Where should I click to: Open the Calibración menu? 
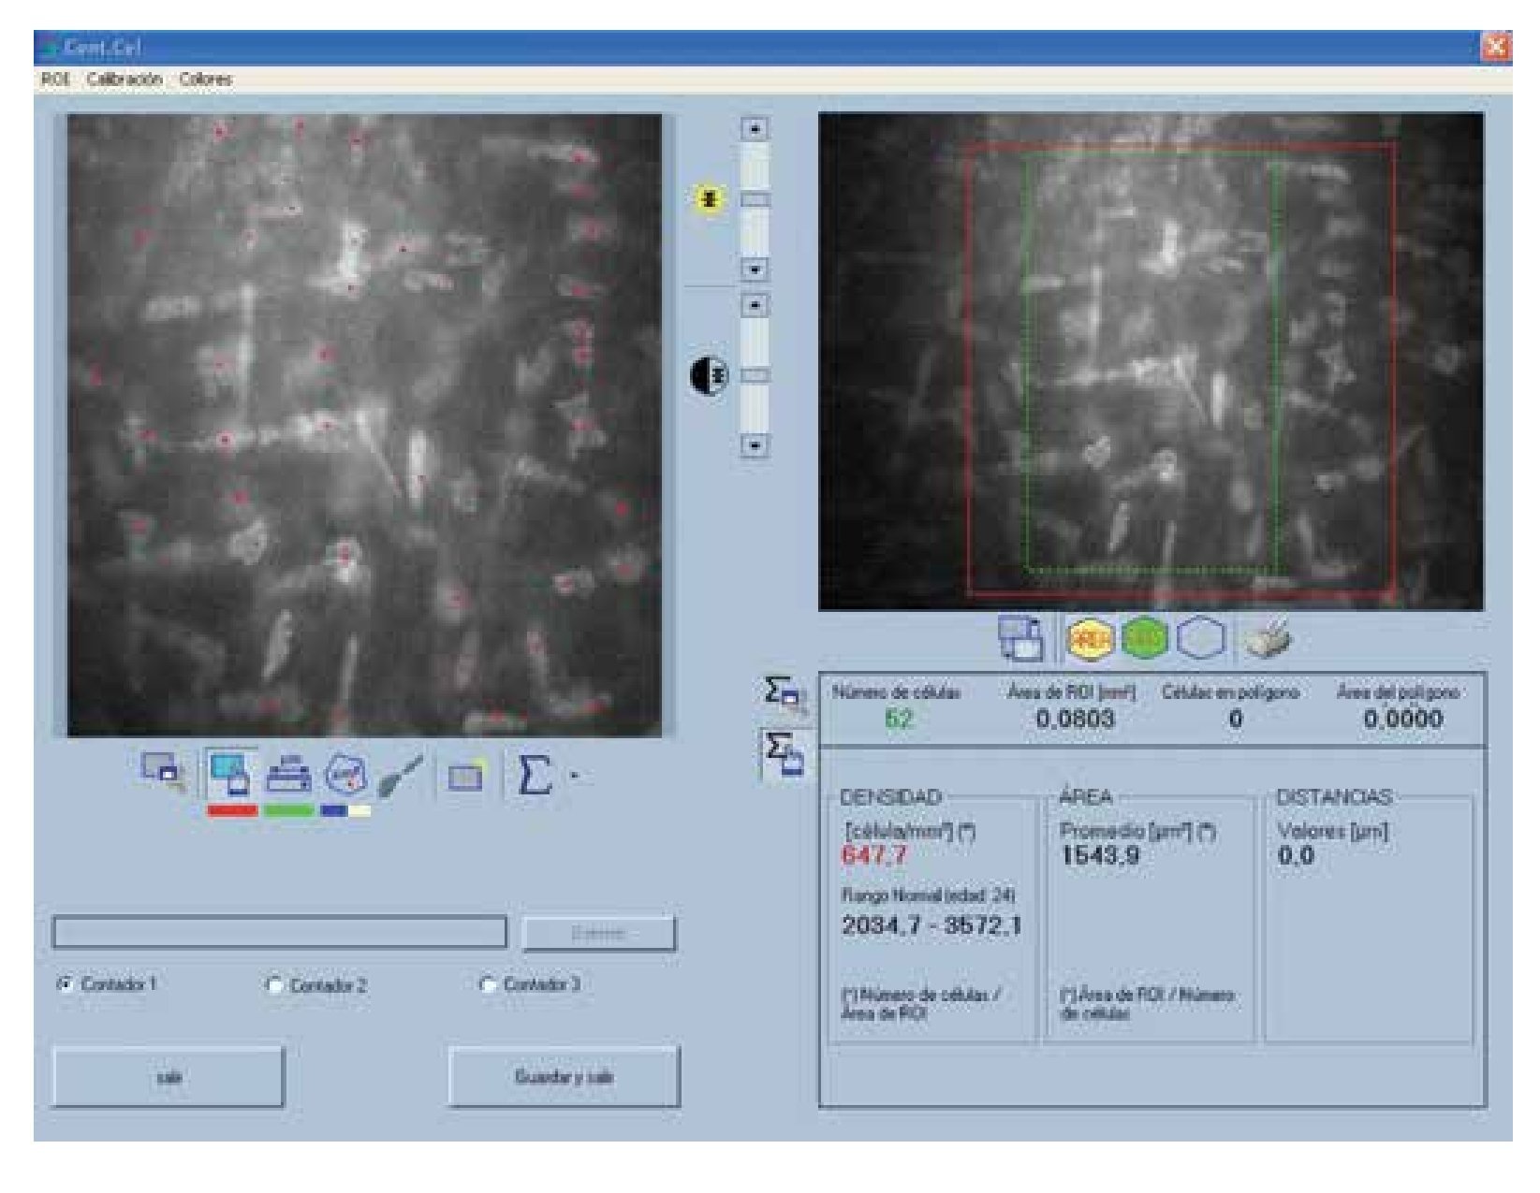[x=125, y=80]
